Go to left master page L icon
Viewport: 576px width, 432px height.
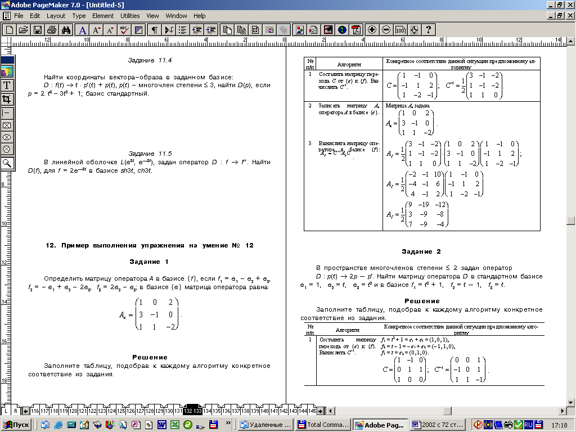(x=6, y=411)
